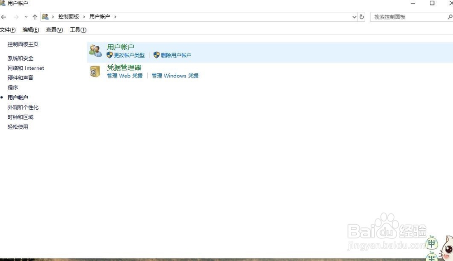This screenshot has height=261, width=453.
Task: Click the up-one-level arrow in navigation bar
Action: pyautogui.click(x=34, y=17)
